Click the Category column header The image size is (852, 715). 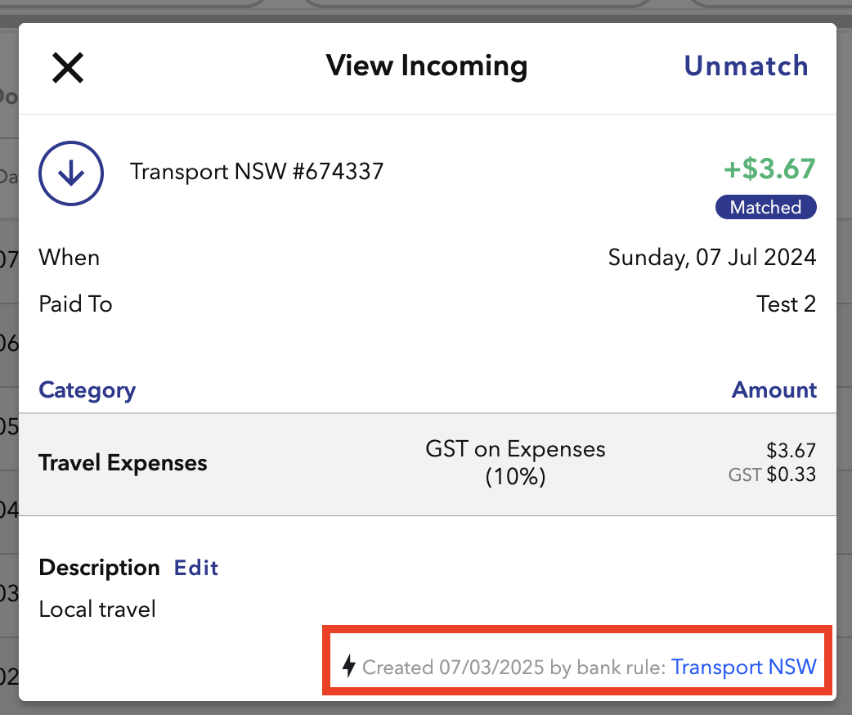pyautogui.click(x=87, y=390)
